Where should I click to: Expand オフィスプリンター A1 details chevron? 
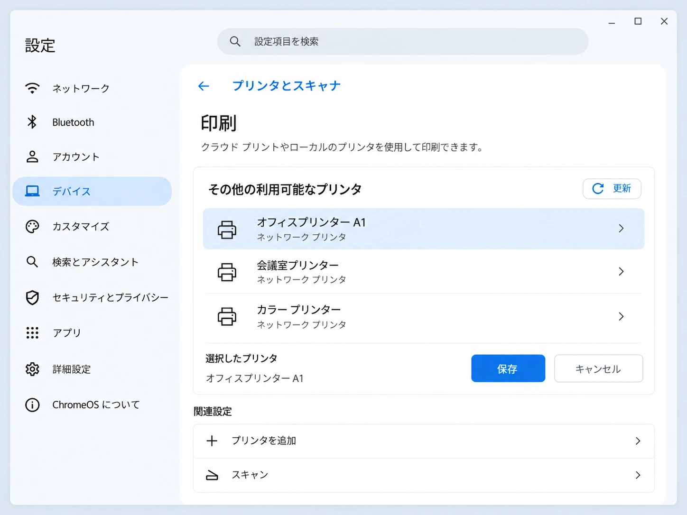pyautogui.click(x=621, y=229)
